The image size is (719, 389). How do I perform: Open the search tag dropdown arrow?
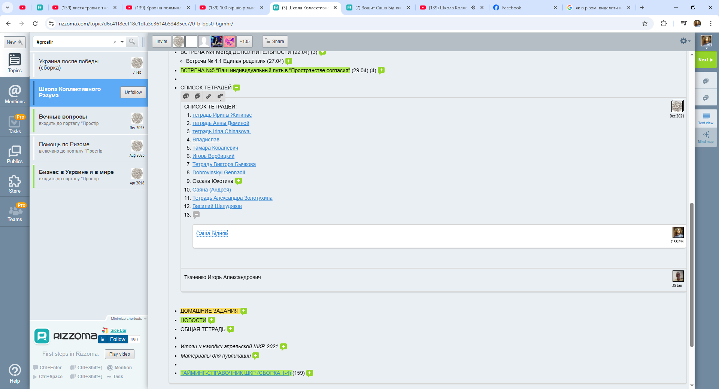pos(122,42)
